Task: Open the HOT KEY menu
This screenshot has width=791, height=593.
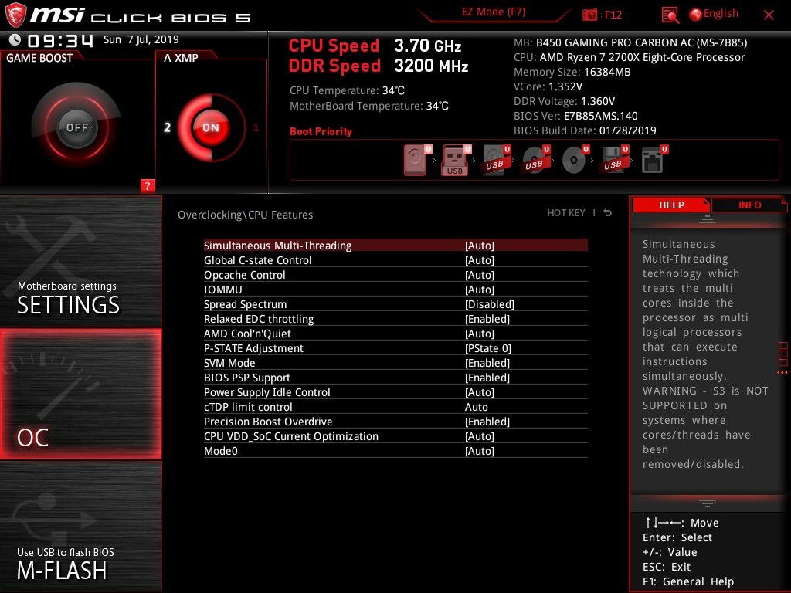Action: click(x=566, y=213)
